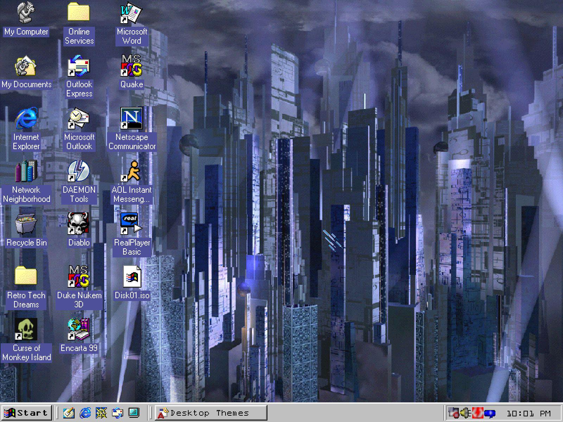Click the notepad-and-pencil Quick Launch icon
This screenshot has height=422, width=563.
69,413
